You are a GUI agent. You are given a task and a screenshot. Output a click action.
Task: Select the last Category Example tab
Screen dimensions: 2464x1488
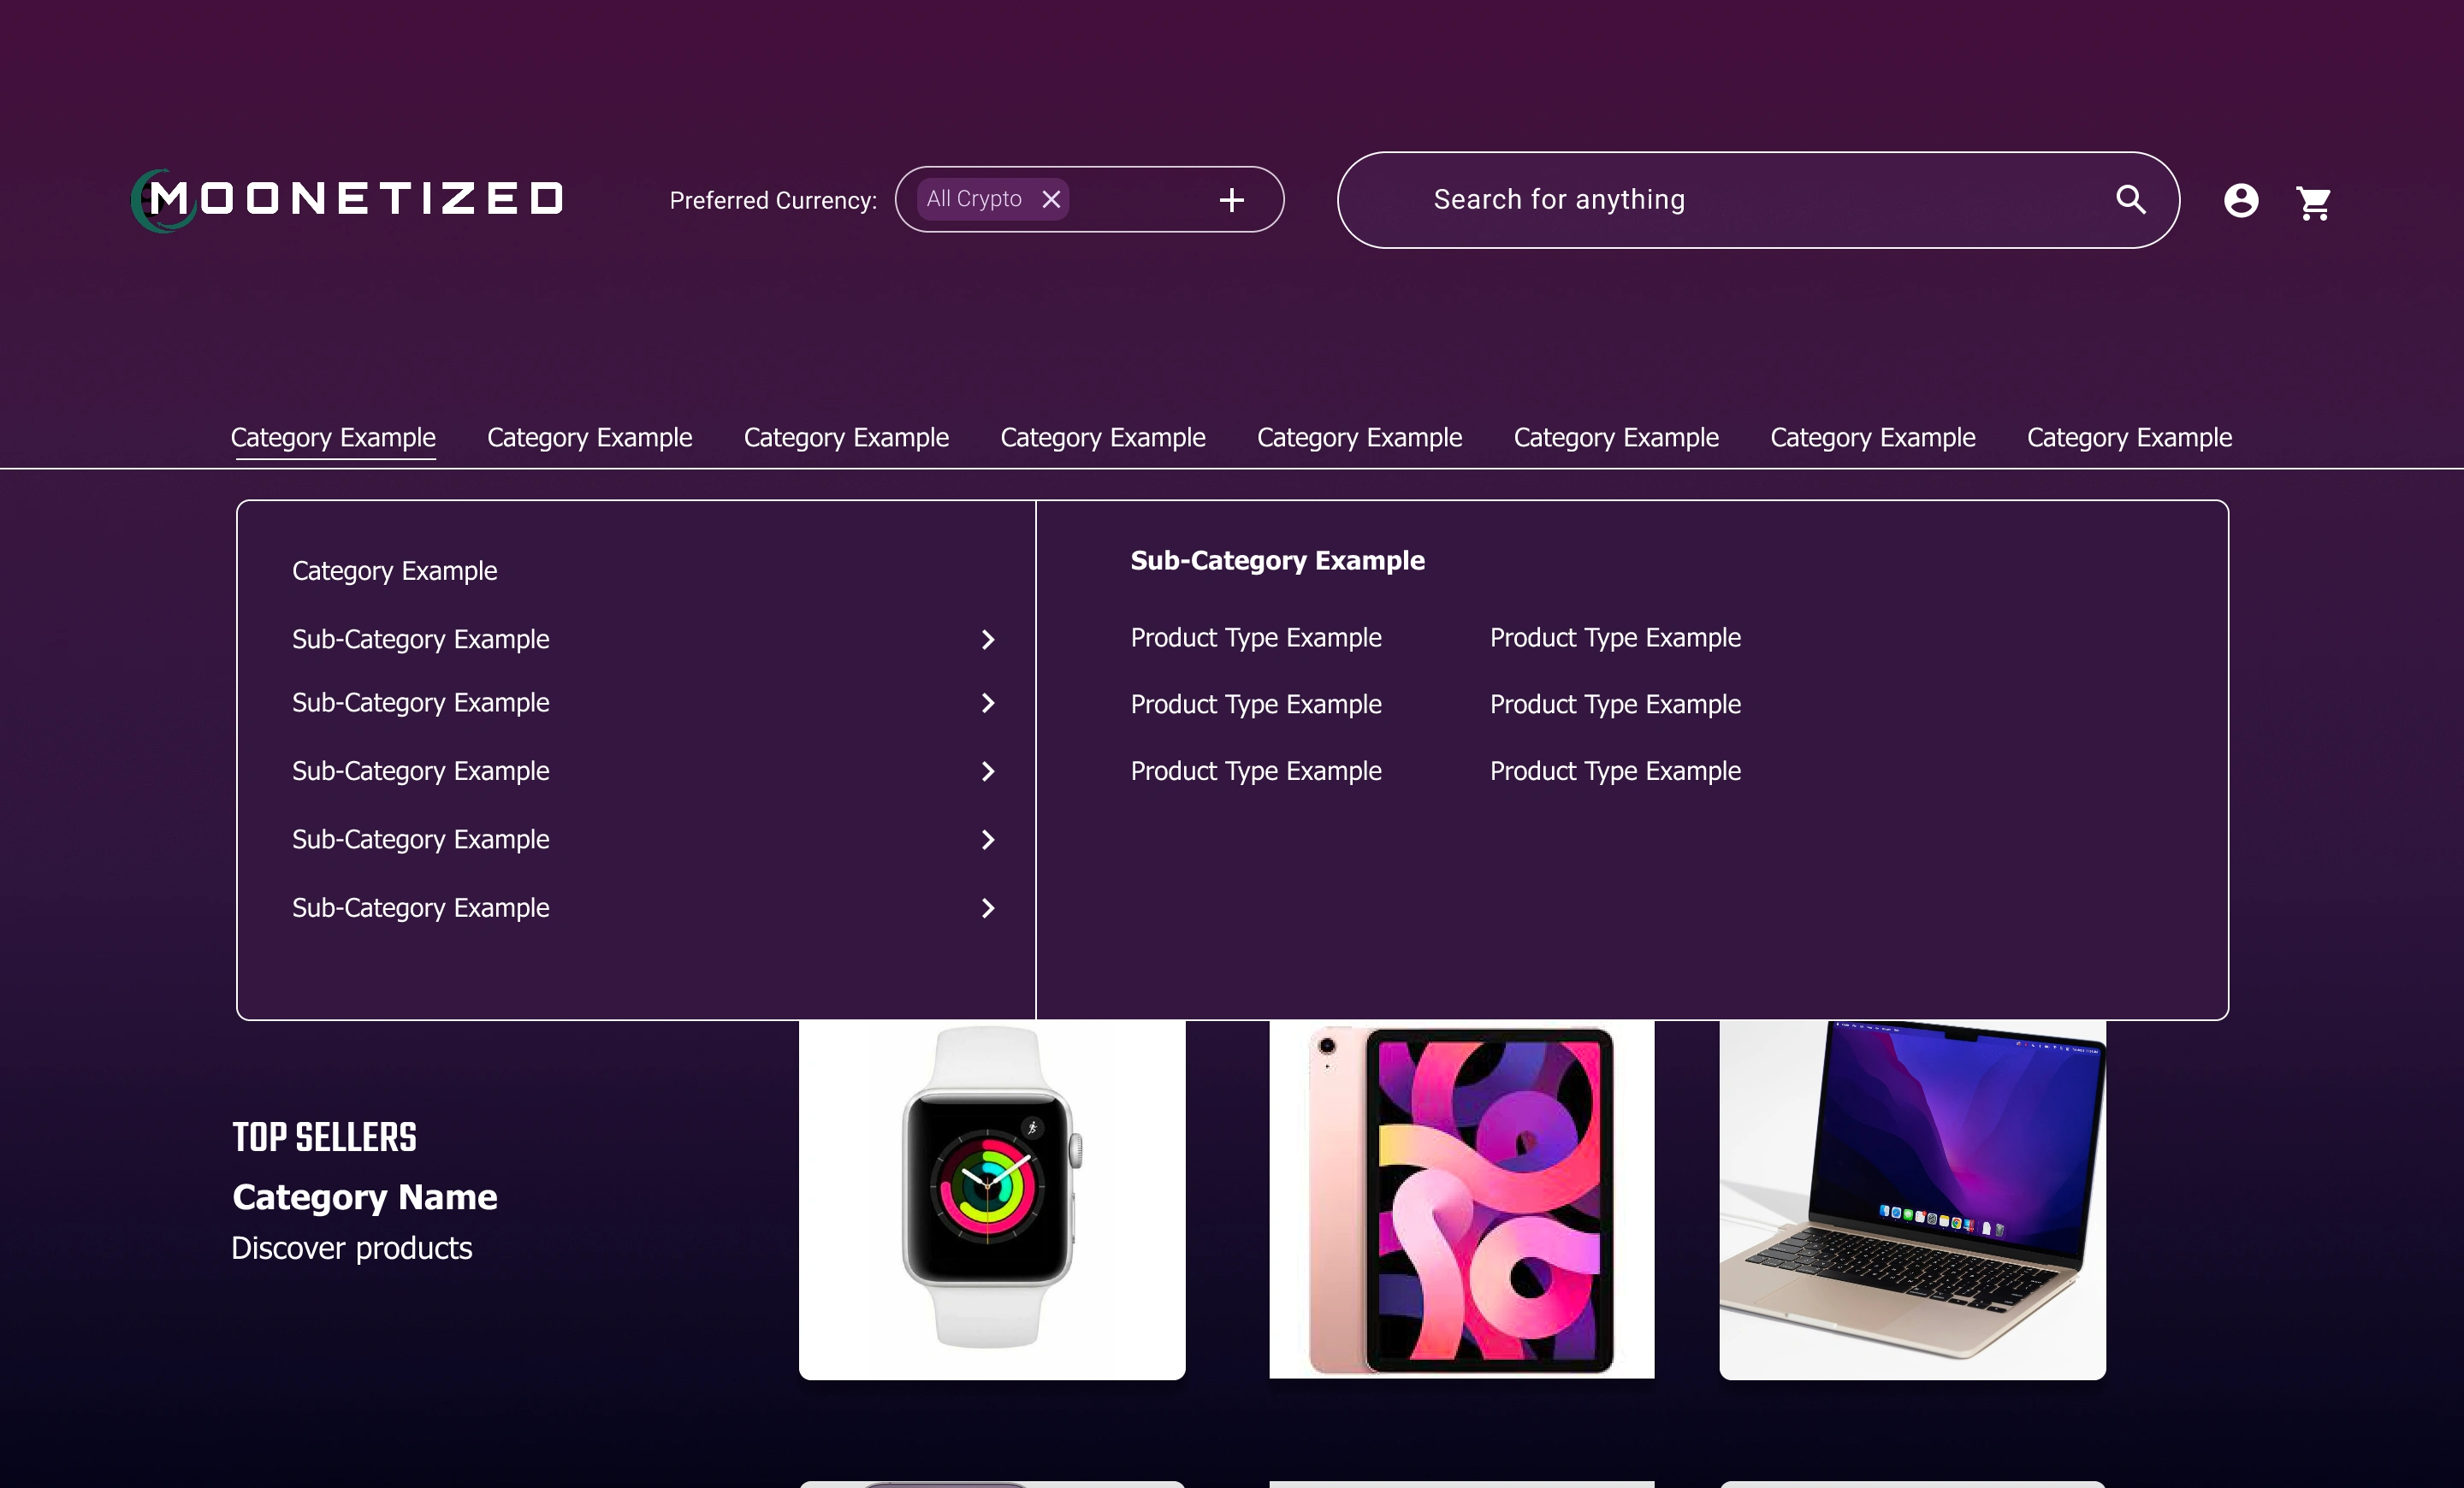pyautogui.click(x=2129, y=438)
